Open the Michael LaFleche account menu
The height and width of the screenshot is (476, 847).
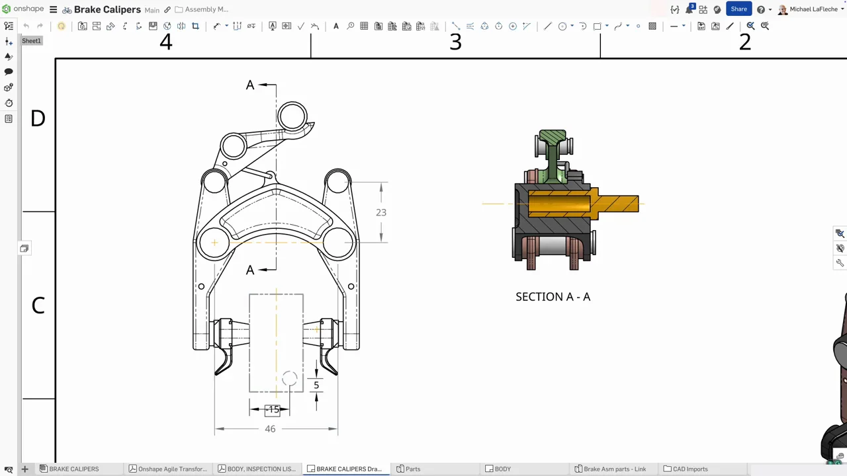(811, 9)
